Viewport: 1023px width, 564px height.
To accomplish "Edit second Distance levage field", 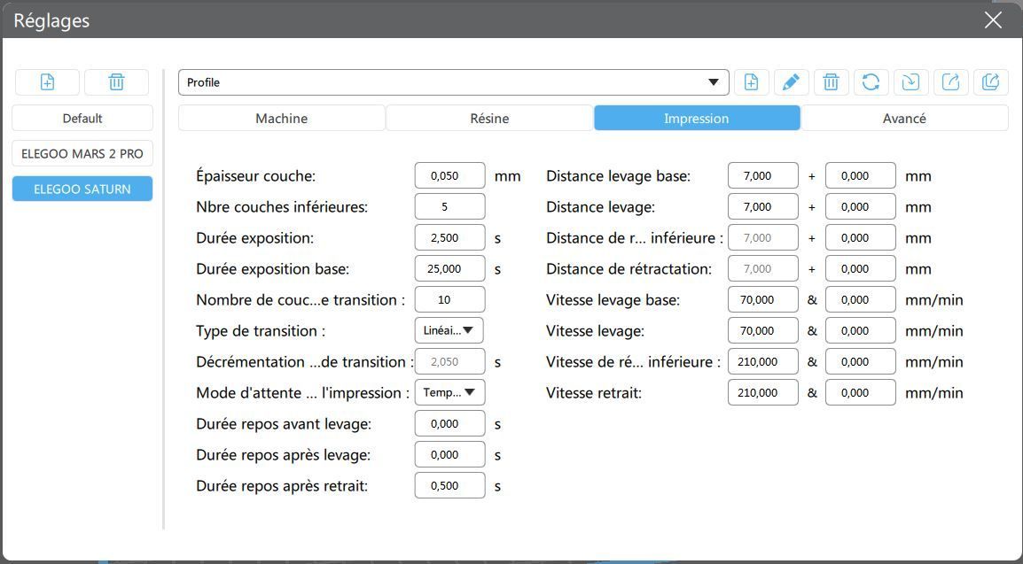I will click(861, 207).
